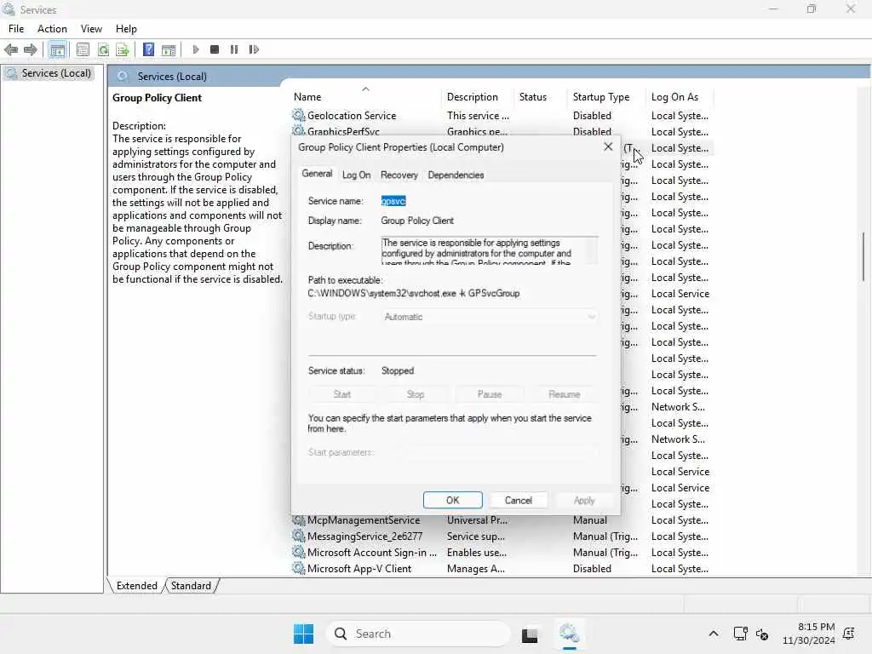The image size is (872, 654).
Task: Open the File menu
Action: click(x=16, y=29)
